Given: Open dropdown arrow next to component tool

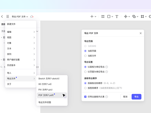Looking at the screenshot, I should (129, 17).
